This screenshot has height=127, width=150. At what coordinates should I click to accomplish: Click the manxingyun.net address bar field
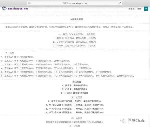point(74,3)
